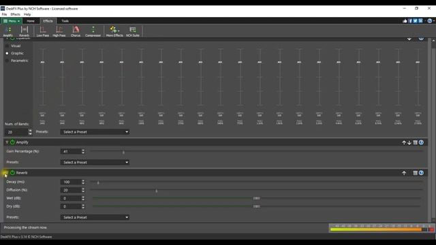Click the Dry dB slider handle

coord(256,206)
